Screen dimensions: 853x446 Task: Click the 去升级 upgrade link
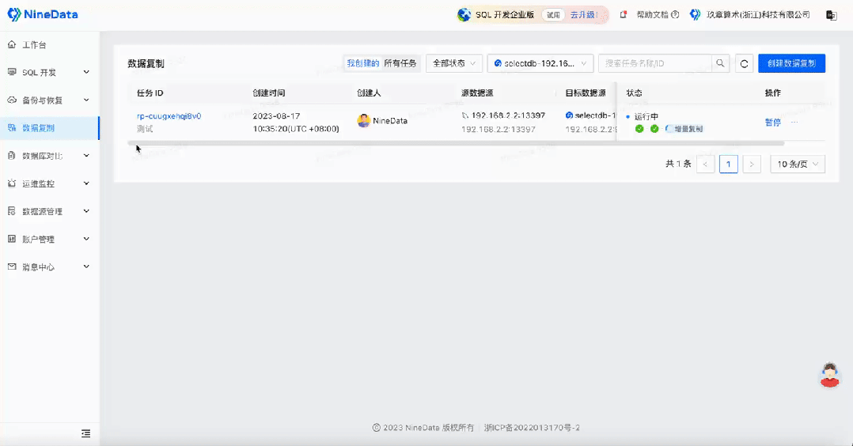point(584,15)
